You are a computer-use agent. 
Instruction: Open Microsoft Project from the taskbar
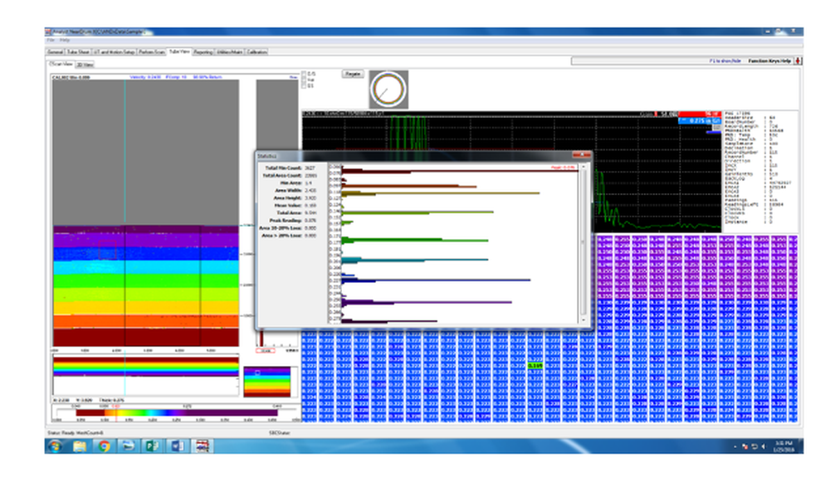[x=153, y=446]
